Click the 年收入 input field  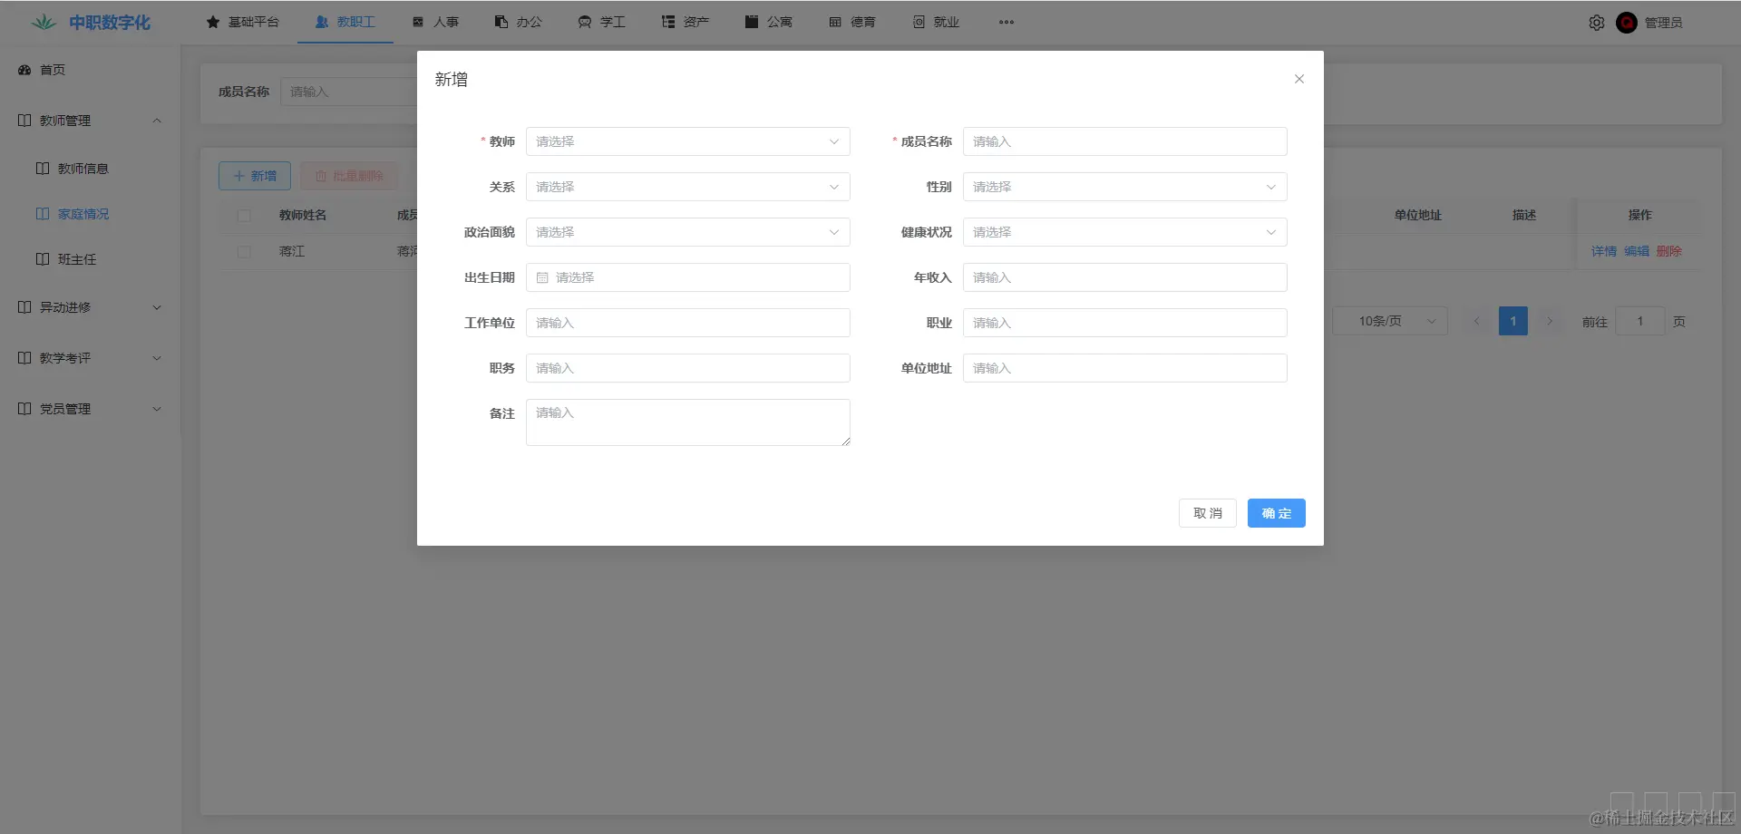coord(1125,277)
